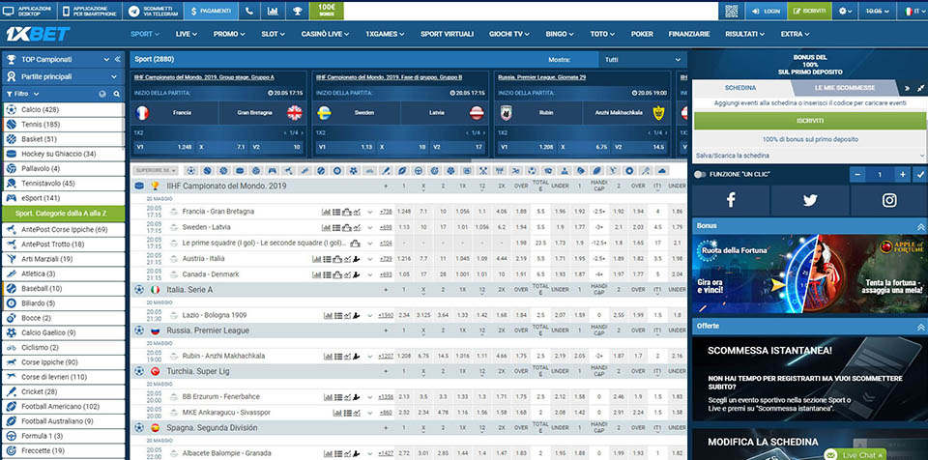Open the statistics bar chart icon in top bar
This screenshot has height=460, width=928.
coord(273,11)
